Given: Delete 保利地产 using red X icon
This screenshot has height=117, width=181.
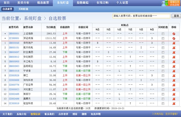Looking at the screenshot, I should coord(174,43).
